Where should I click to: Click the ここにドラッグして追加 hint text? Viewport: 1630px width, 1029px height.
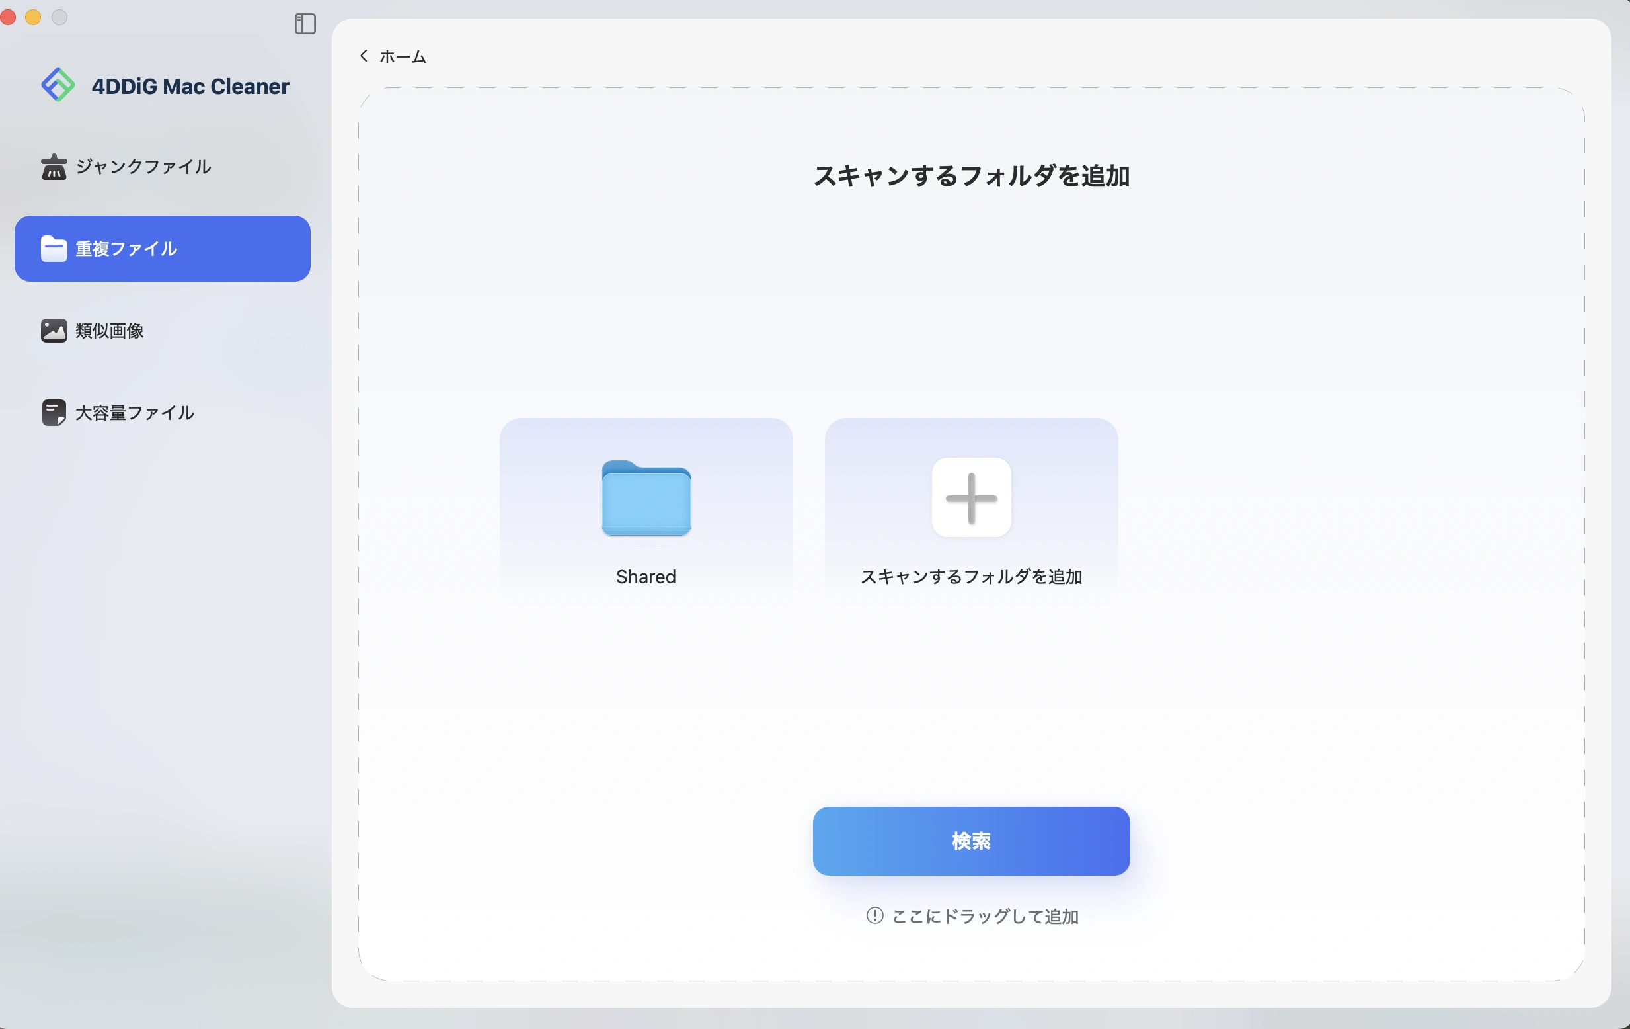tap(985, 917)
